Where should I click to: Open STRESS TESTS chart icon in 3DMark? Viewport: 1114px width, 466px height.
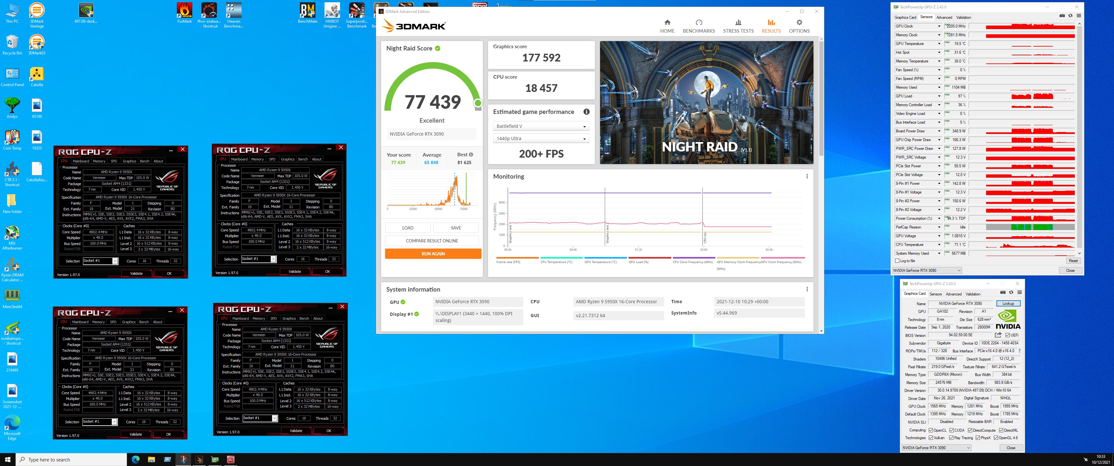(x=738, y=22)
